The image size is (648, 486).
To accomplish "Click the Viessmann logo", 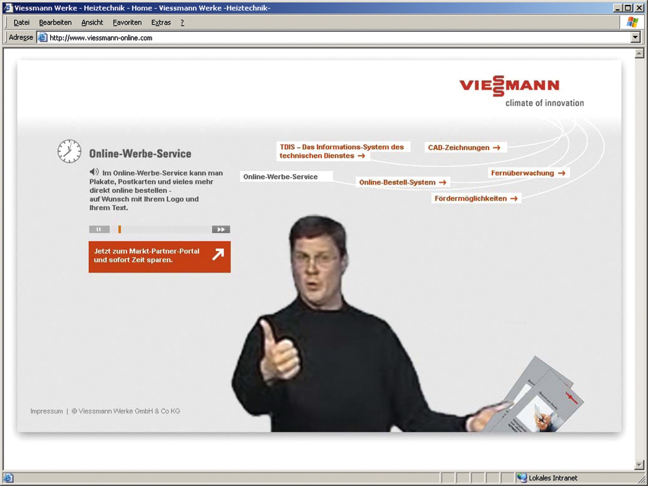I will pyautogui.click(x=509, y=86).
